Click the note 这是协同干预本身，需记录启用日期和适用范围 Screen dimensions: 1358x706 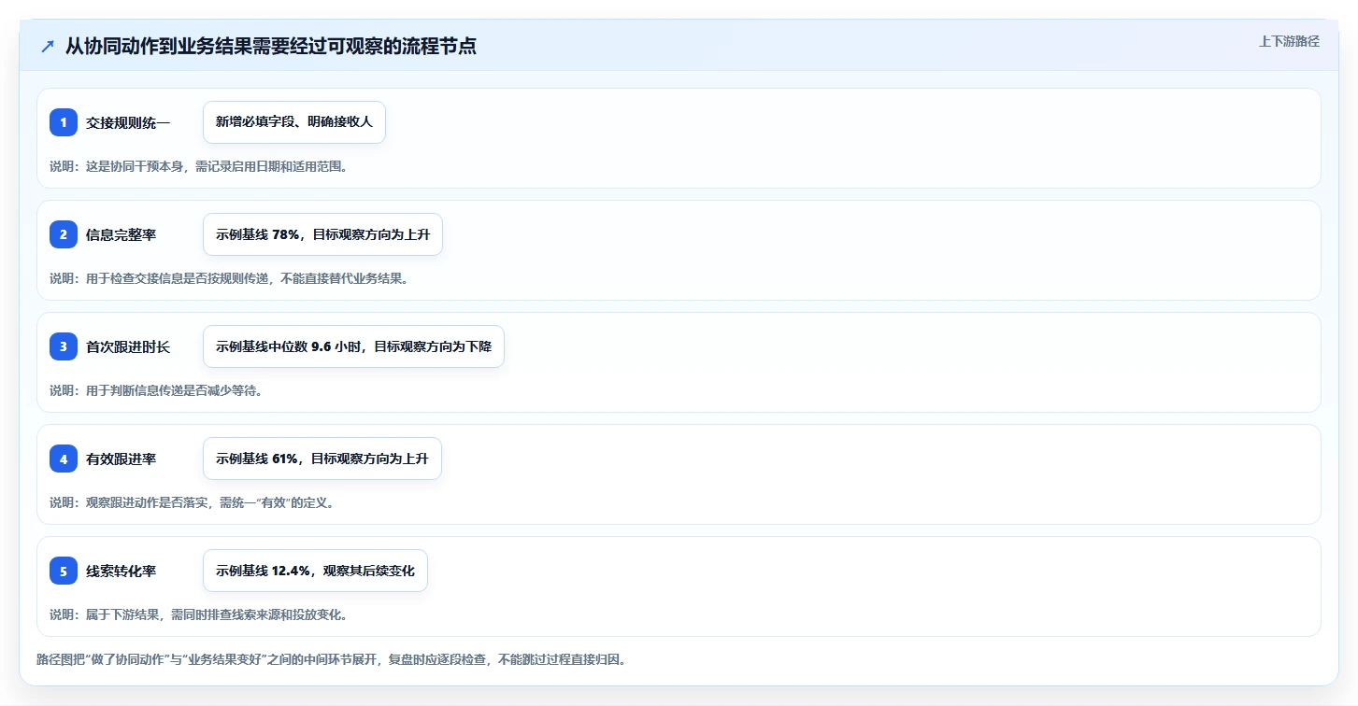point(199,166)
